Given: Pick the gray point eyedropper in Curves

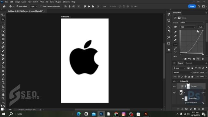Looking at the screenshot, I should tap(175, 36).
